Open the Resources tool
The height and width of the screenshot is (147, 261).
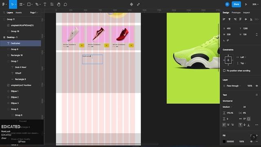click(52, 4)
